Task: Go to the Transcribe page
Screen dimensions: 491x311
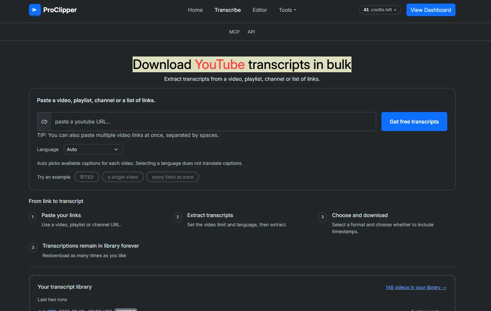Action: [228, 10]
